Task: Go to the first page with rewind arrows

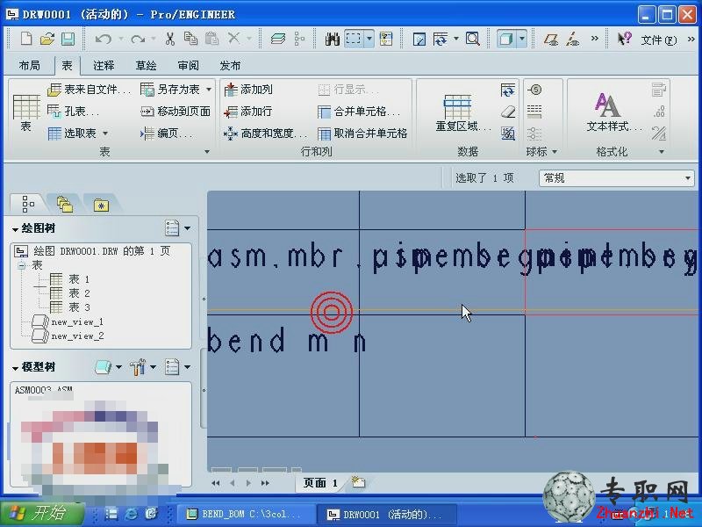Action: [216, 483]
